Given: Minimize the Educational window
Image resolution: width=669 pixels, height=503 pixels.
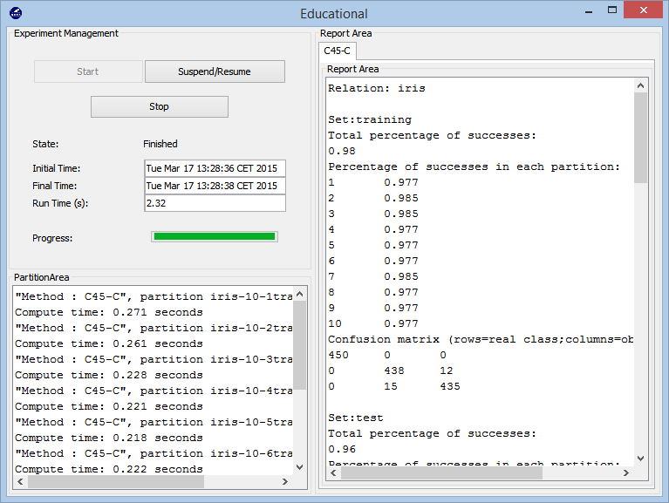Looking at the screenshot, I should tap(589, 10).
